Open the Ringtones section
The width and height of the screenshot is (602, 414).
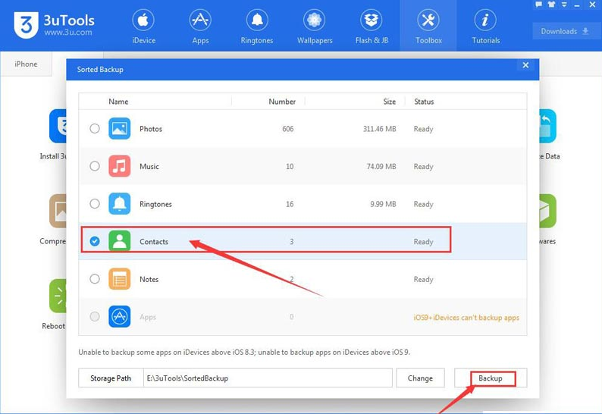tap(257, 26)
